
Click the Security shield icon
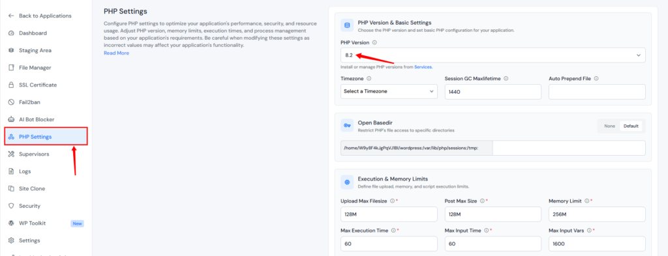point(12,206)
